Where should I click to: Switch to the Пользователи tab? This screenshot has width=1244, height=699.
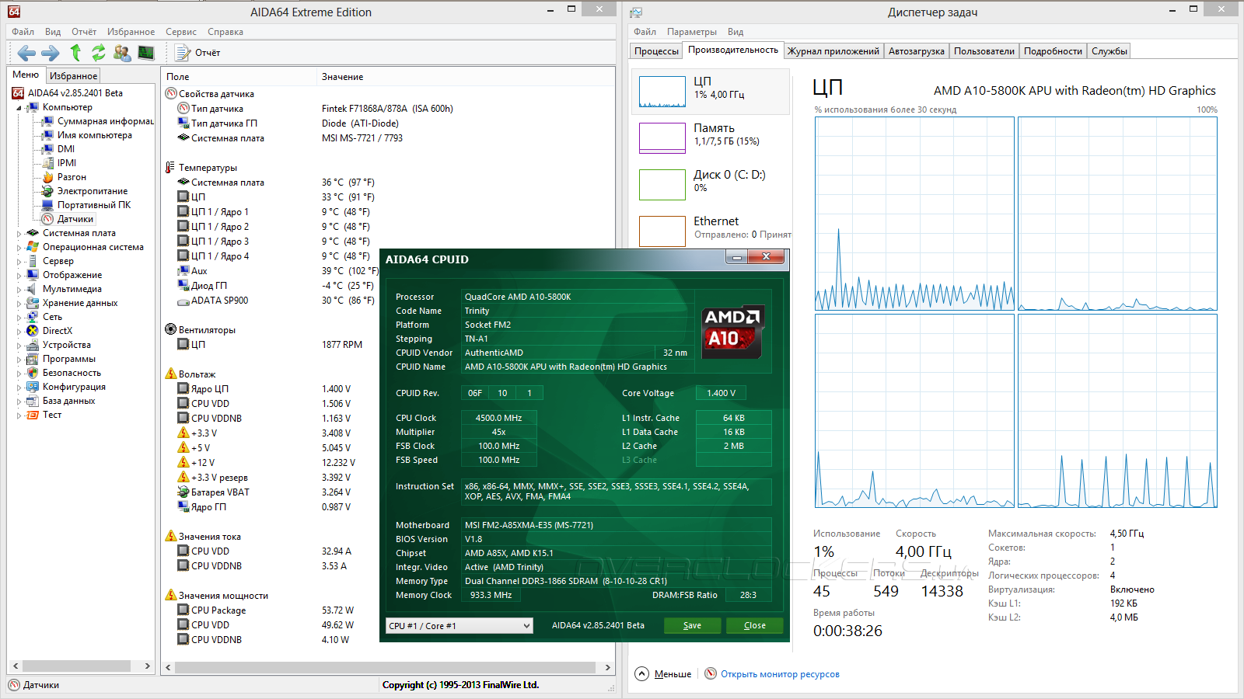point(984,51)
